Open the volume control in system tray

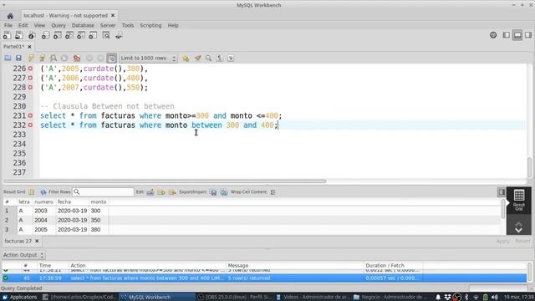494,297
